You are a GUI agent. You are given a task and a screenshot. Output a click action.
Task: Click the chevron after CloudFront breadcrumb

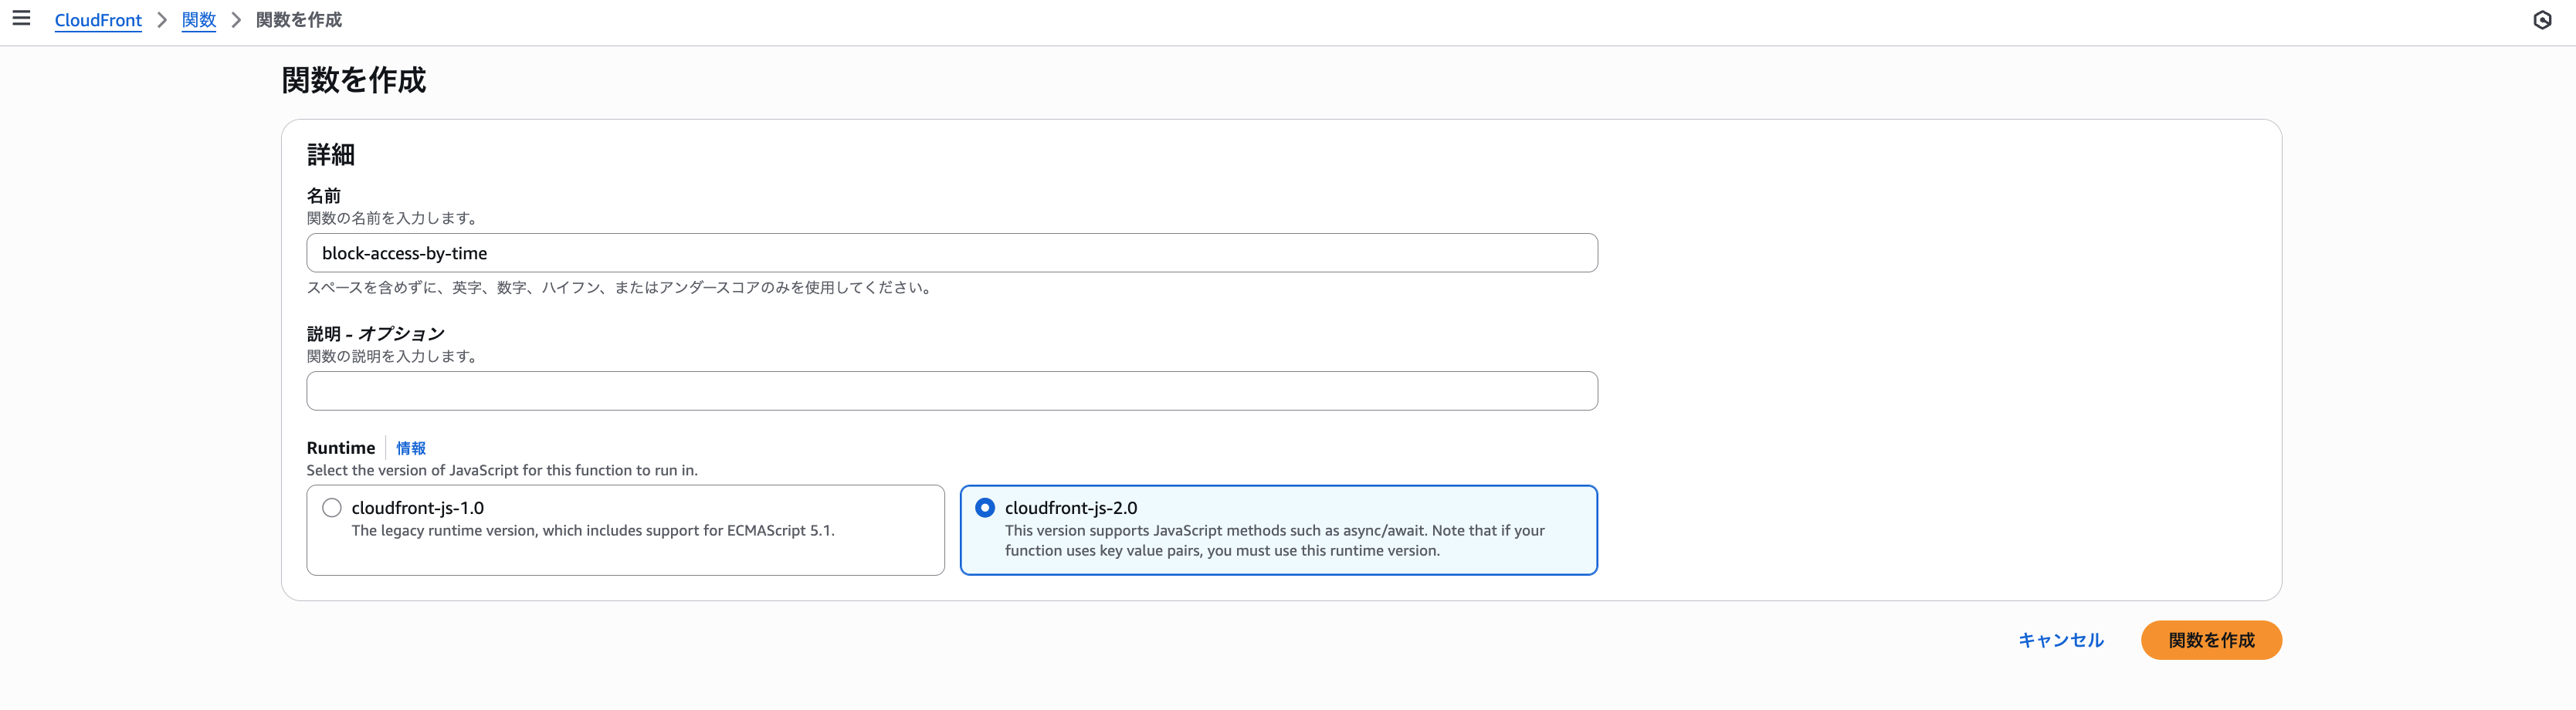(x=162, y=20)
